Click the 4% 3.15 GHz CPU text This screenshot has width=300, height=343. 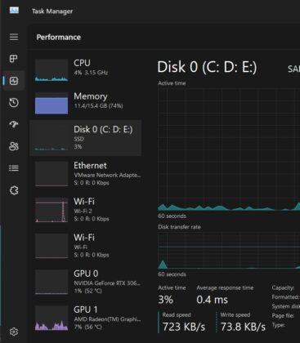coord(91,73)
